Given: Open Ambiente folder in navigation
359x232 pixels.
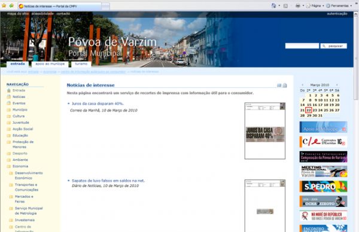Looking at the screenshot, I should pyautogui.click(x=20, y=160).
